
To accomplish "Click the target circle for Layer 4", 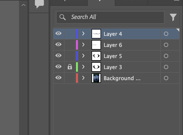I will pos(166,34).
